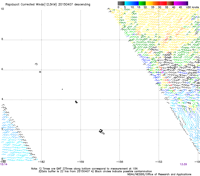Click the magenta wind barb near 6N

pos(162,72)
